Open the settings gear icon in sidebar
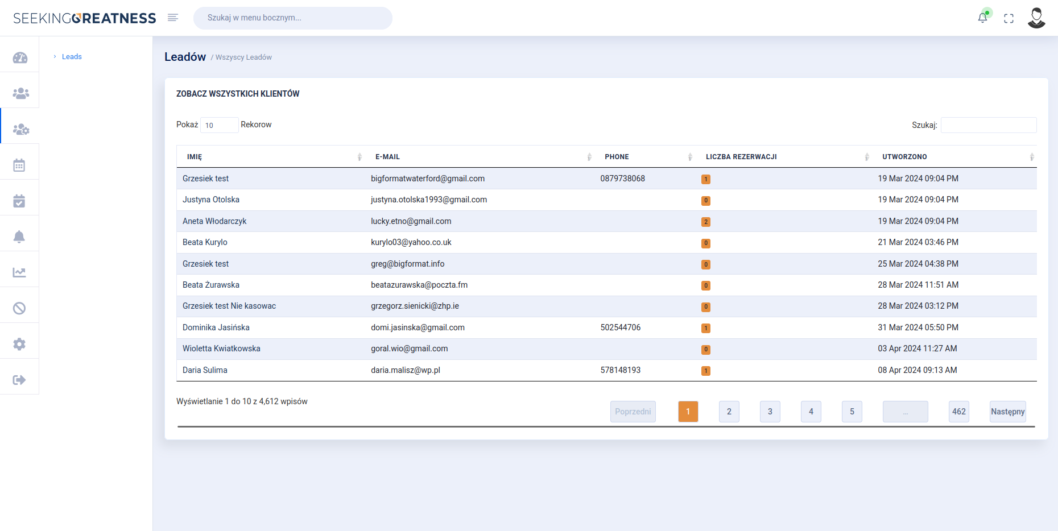The image size is (1058, 531). (20, 341)
